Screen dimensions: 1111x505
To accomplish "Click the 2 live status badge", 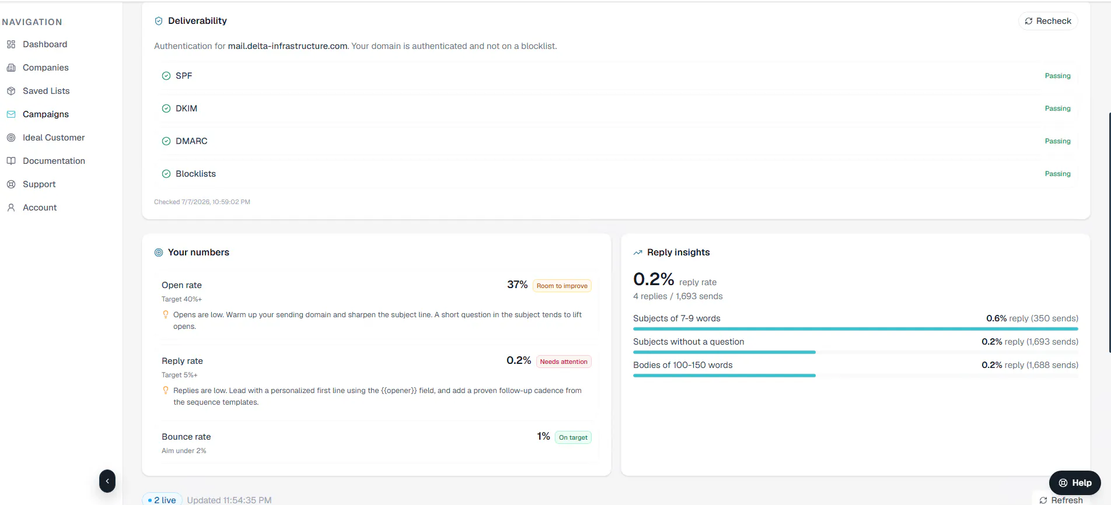I will [x=162, y=500].
